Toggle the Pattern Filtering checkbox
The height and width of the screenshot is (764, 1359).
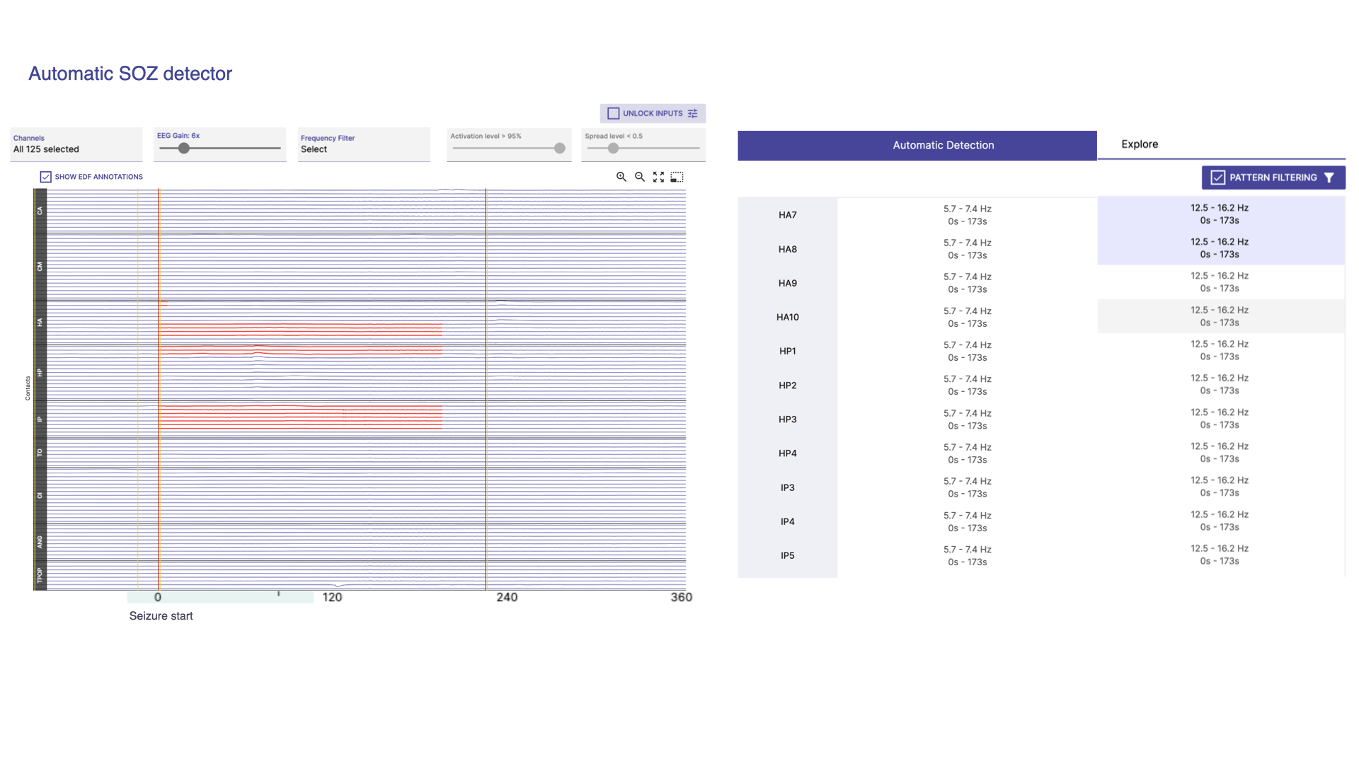(x=1217, y=178)
